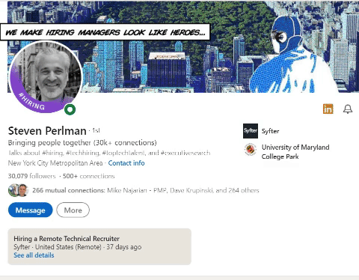
Task: Click the Syfter company logo
Action: 251,131
